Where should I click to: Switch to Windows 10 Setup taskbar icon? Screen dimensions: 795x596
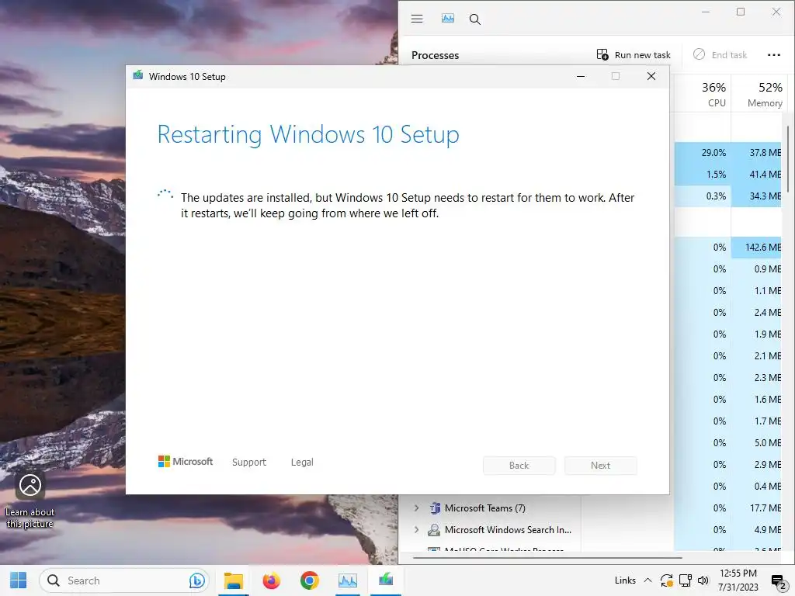tap(386, 580)
